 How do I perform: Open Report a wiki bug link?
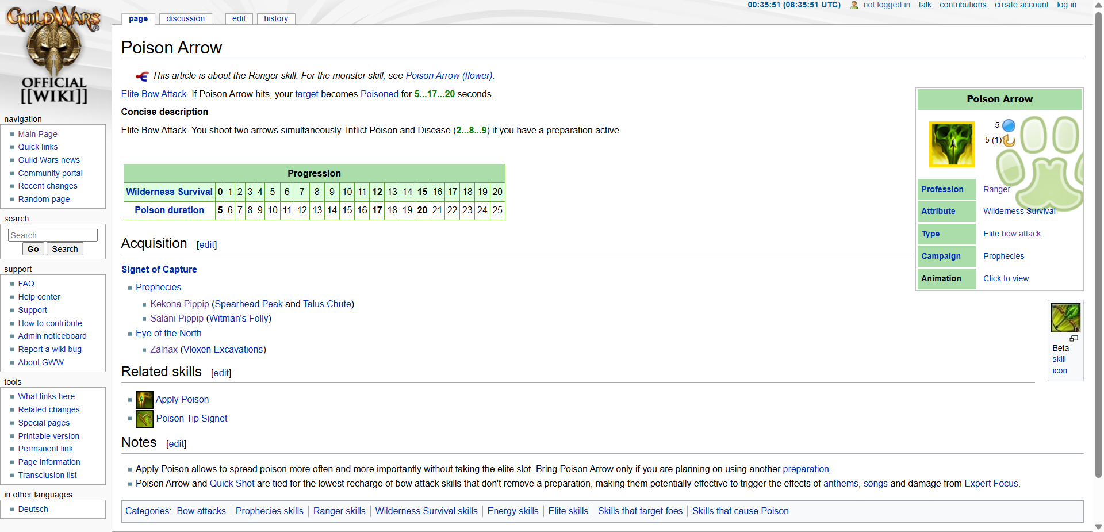[x=49, y=349]
